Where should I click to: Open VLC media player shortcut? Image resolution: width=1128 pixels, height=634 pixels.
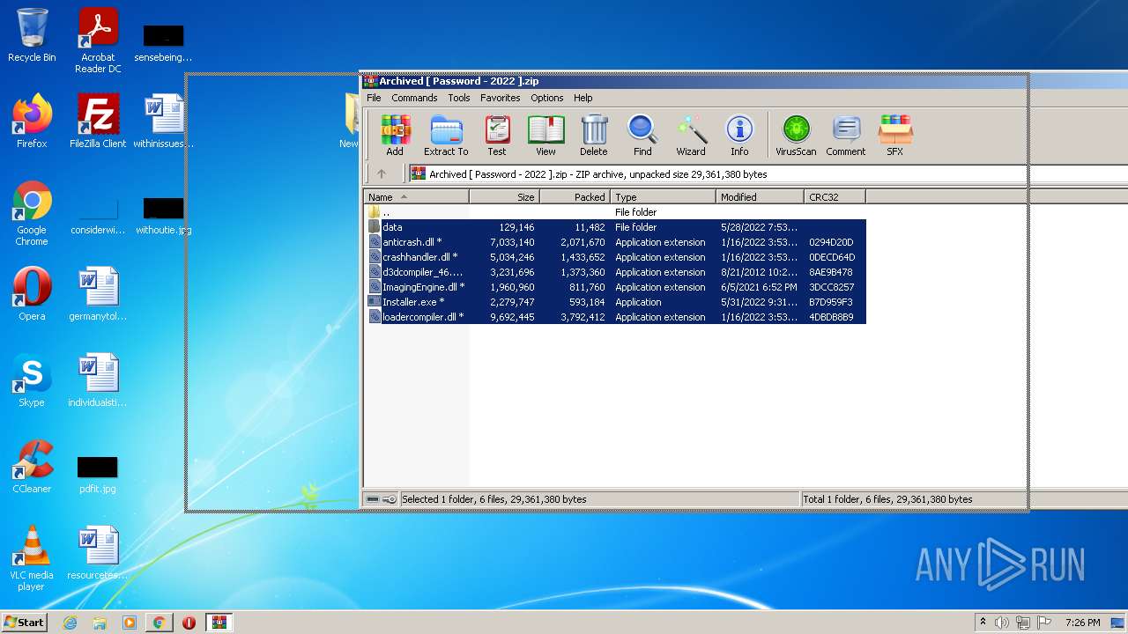coord(32,558)
